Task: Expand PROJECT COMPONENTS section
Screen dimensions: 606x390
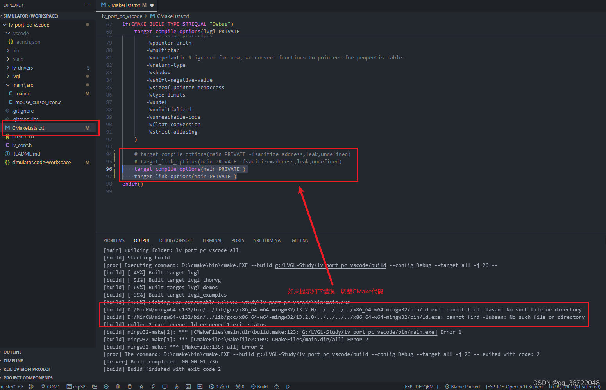Action: [28, 378]
